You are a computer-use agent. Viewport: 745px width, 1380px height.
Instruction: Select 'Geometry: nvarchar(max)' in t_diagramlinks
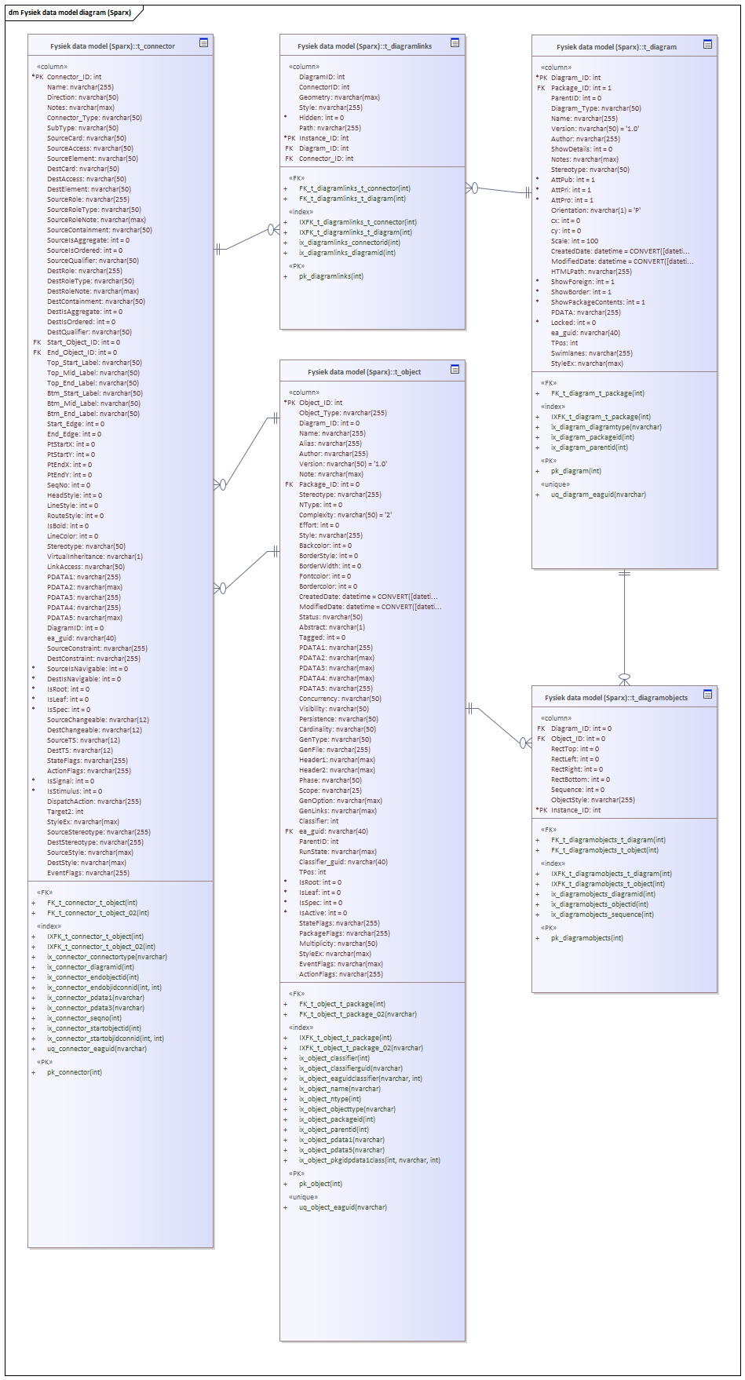(339, 97)
